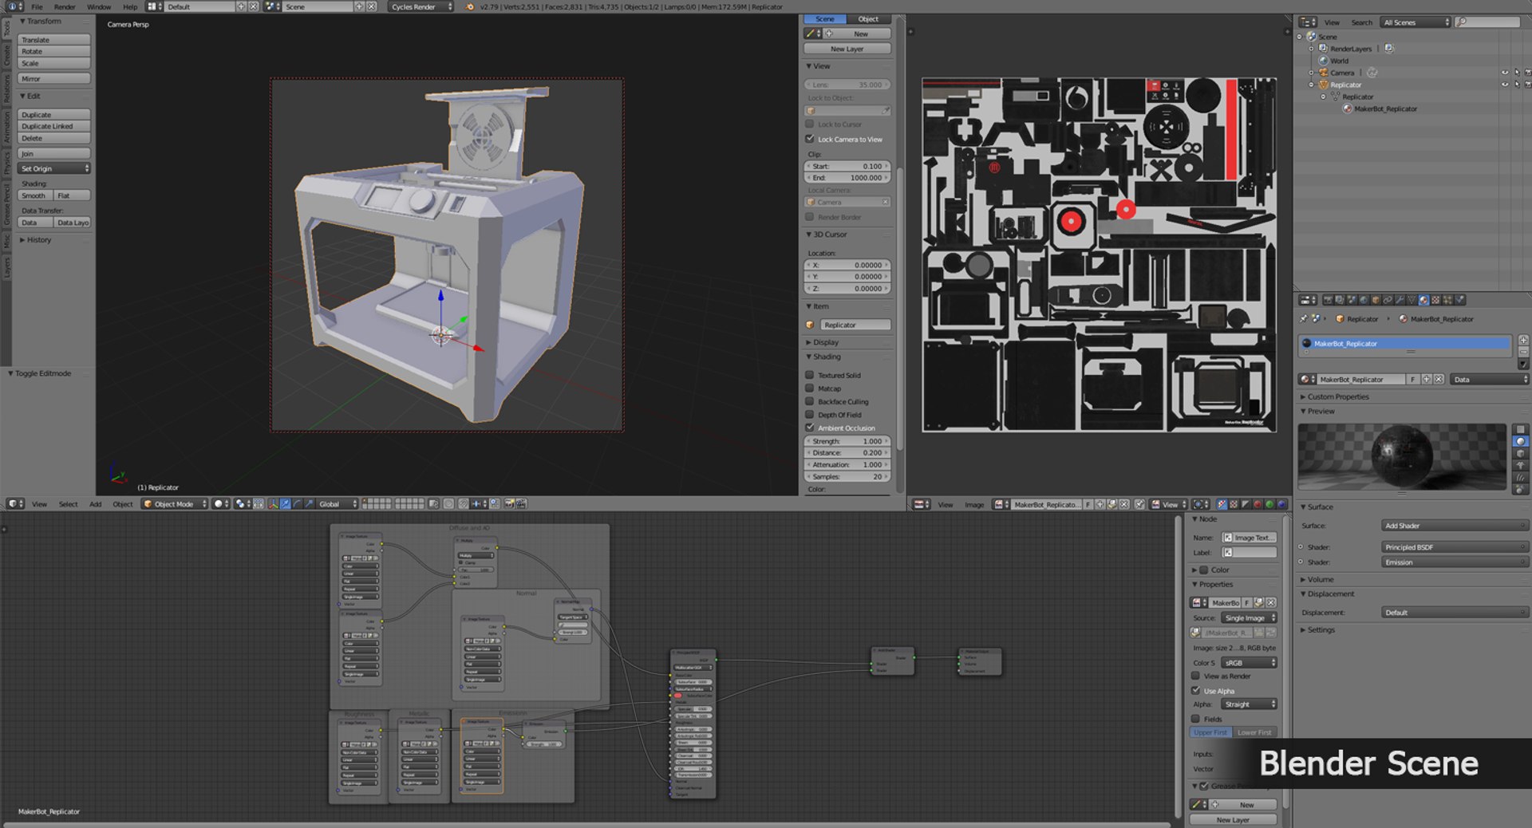
Task: Click the Replicator item name field
Action: [855, 325]
